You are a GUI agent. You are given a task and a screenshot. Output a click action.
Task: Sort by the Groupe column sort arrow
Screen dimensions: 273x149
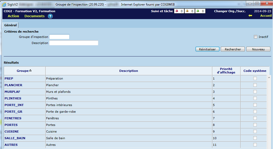(30, 71)
